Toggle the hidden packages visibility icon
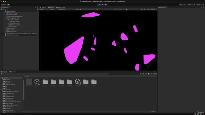Screen dimensions: 205x115 click(x=155, y=74)
